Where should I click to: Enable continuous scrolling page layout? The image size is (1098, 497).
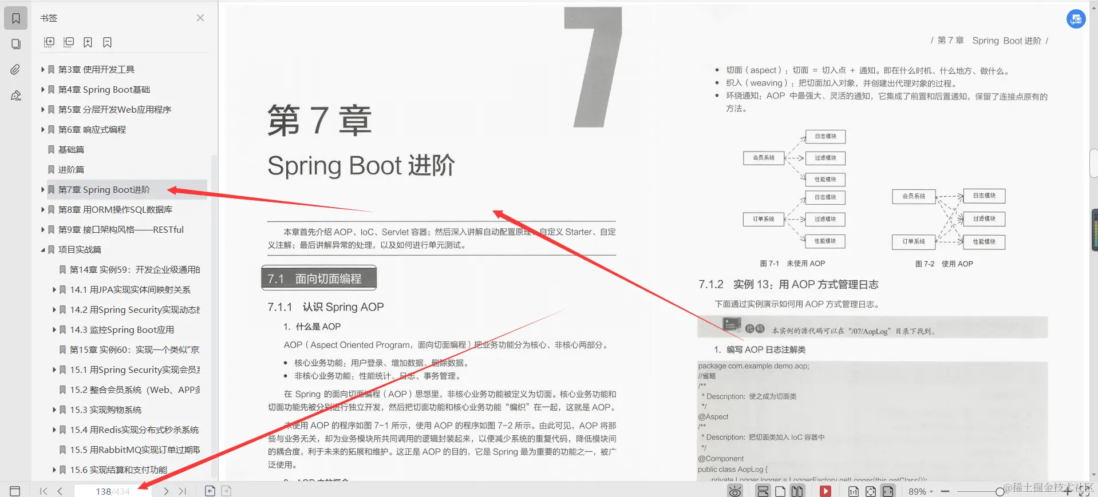763,491
